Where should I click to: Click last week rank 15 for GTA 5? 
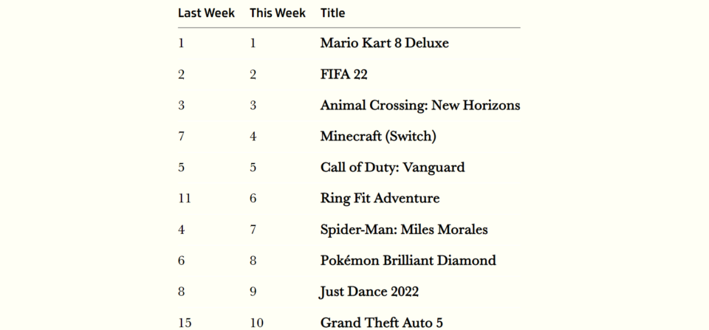(x=185, y=323)
